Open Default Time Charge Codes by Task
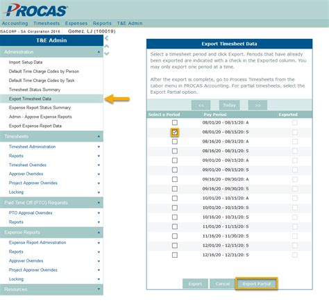Screen dimensions: 329x307 click(x=42, y=81)
